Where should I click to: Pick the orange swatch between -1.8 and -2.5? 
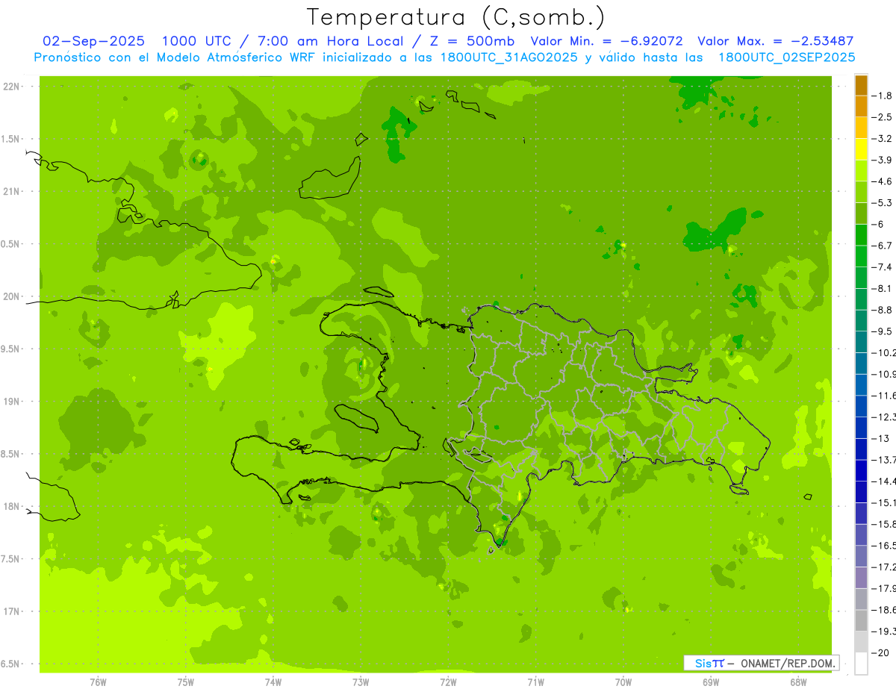click(x=861, y=106)
